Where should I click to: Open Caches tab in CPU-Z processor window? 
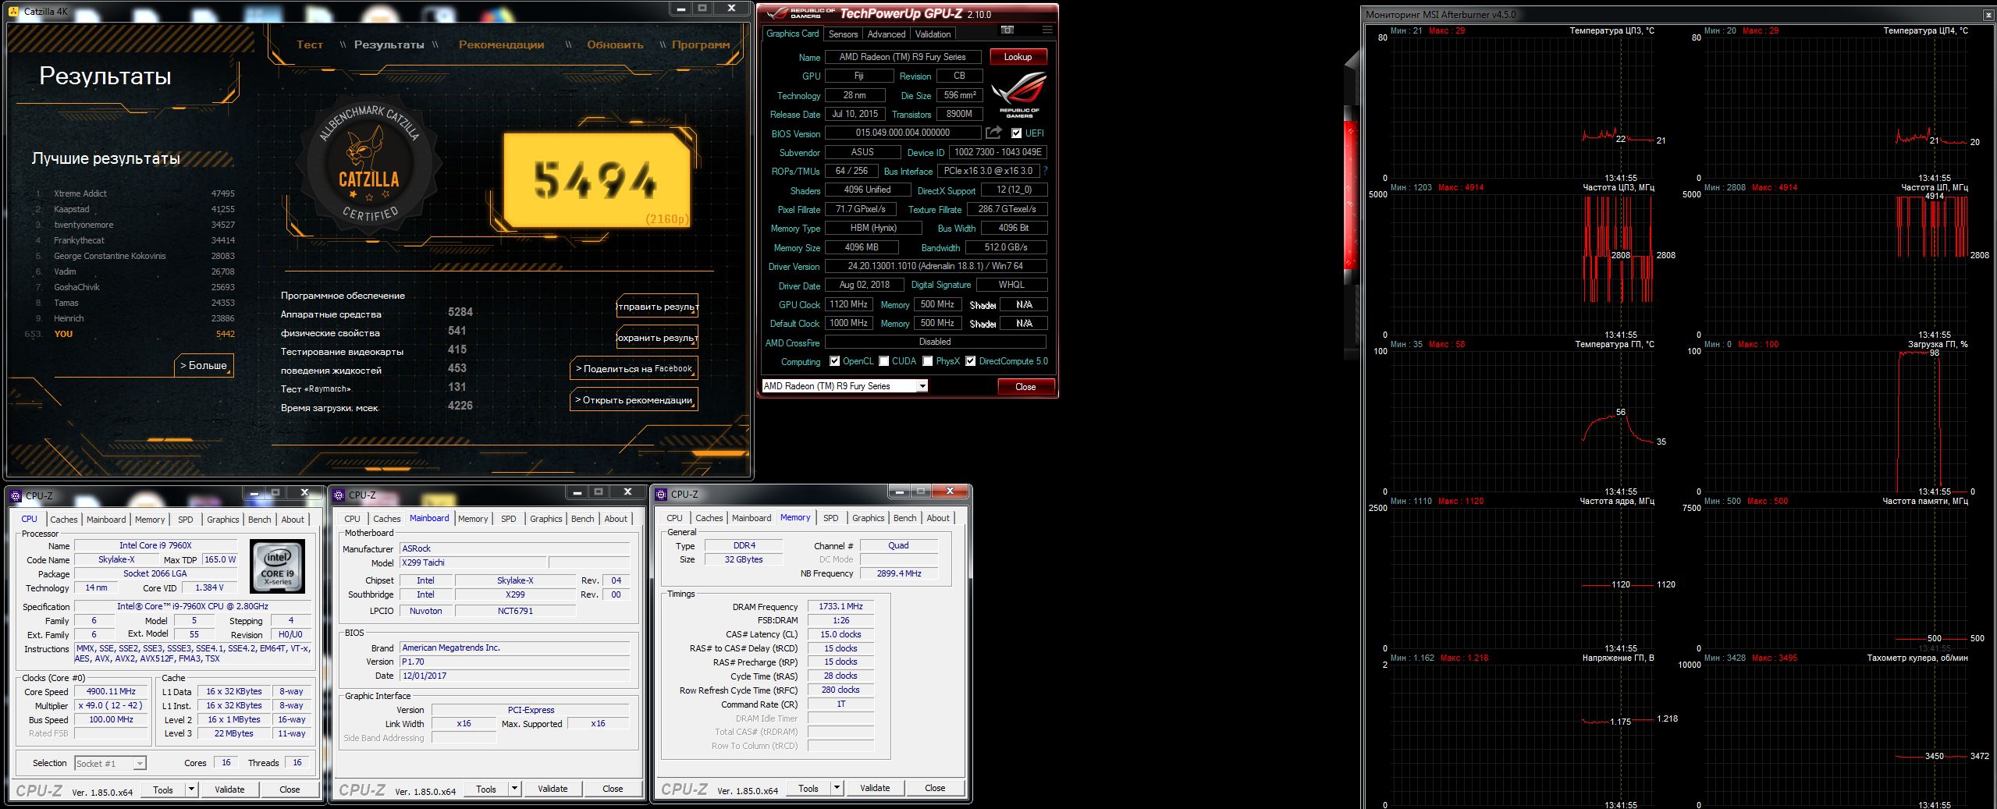pos(64,520)
